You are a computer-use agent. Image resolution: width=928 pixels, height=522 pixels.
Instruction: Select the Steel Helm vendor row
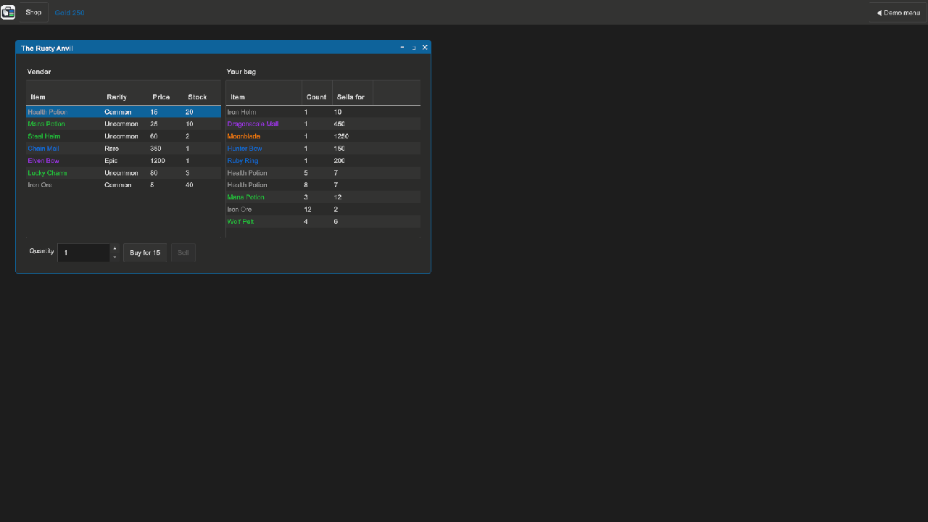[x=123, y=136]
